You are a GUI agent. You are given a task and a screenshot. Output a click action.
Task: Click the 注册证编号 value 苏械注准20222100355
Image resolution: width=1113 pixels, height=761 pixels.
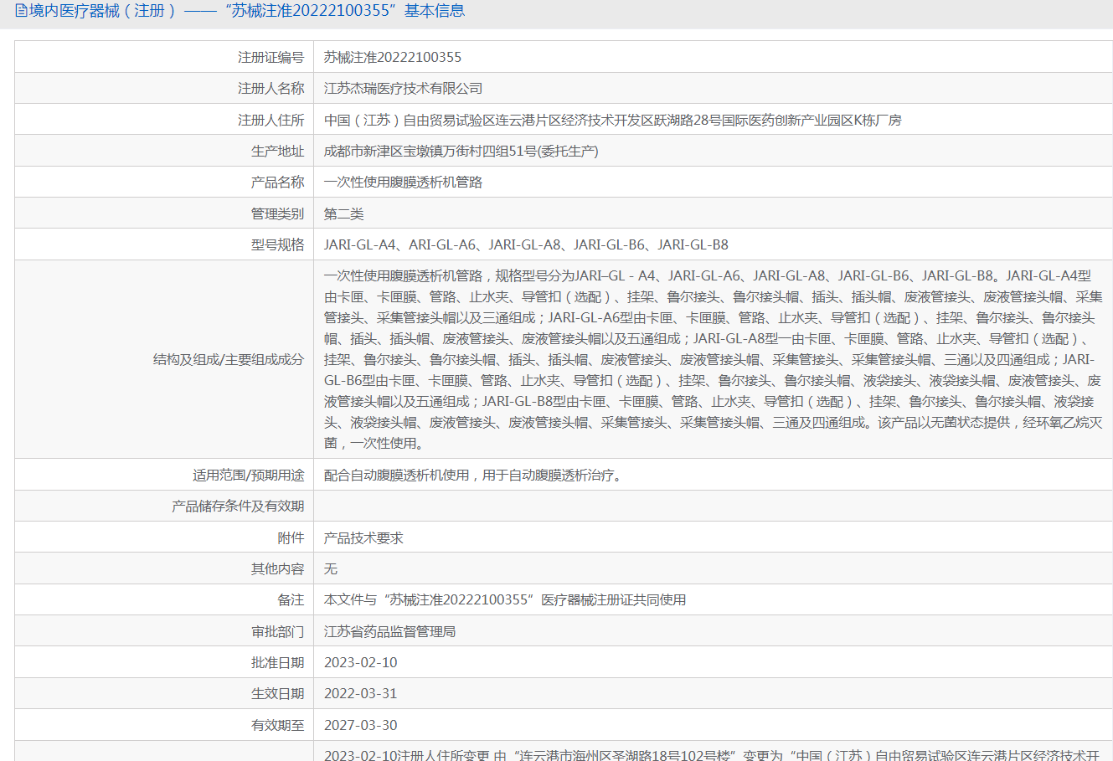click(393, 57)
